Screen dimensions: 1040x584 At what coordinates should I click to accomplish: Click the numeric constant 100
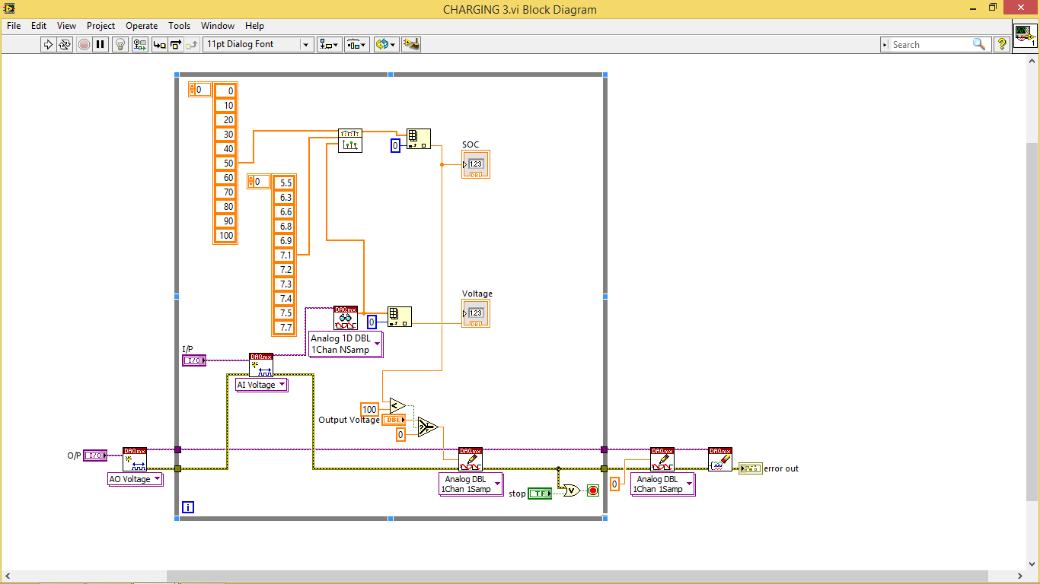point(369,409)
